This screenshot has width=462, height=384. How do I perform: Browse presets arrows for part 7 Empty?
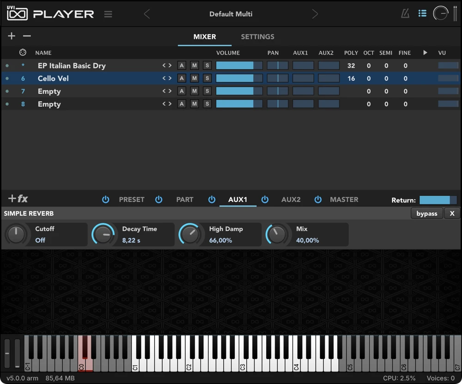[x=167, y=91]
